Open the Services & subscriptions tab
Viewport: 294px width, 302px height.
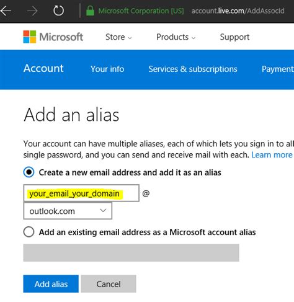pos(193,69)
